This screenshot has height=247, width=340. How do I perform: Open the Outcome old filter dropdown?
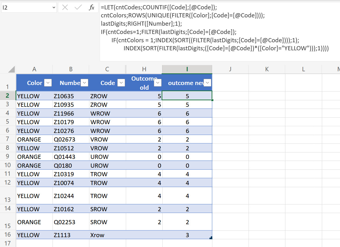pos(158,83)
